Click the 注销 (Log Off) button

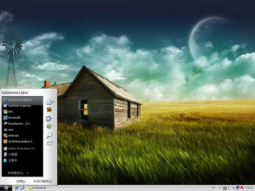[21, 181]
